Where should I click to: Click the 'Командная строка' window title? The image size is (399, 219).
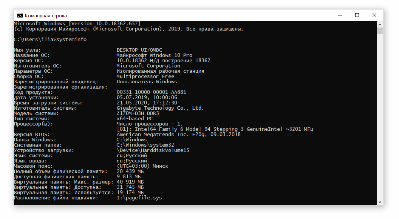[46, 16]
